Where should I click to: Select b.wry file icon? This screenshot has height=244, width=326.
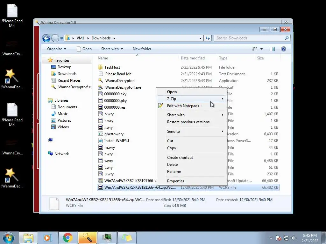[x=100, y=114]
